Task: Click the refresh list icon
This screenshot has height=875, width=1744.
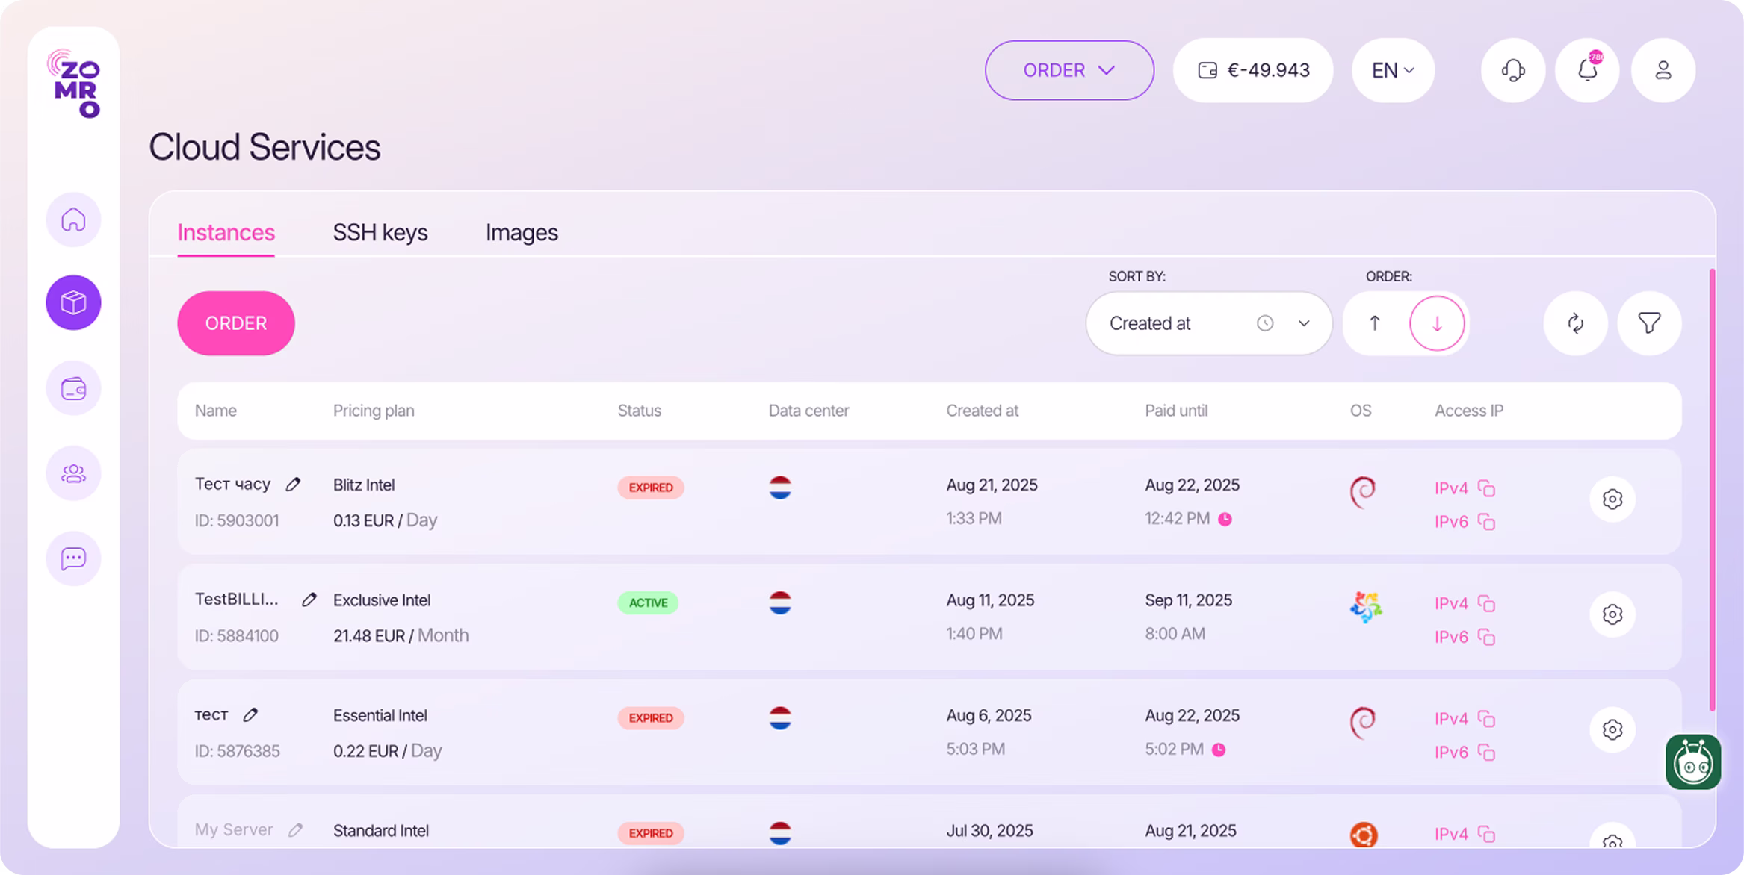Action: click(x=1575, y=323)
